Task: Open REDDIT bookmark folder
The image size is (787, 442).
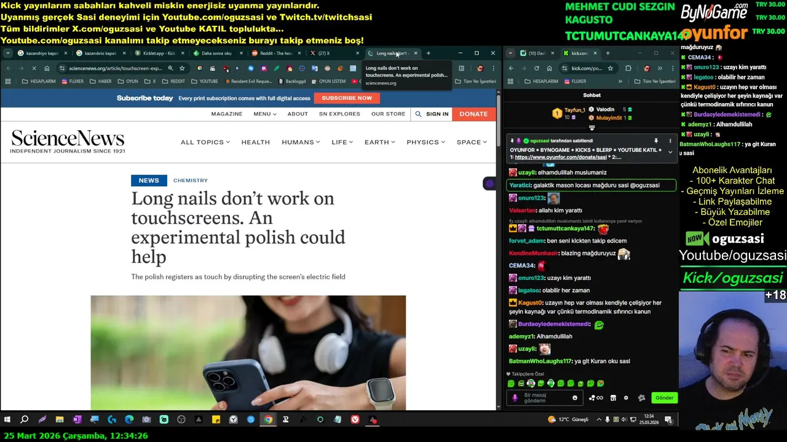Action: [173, 81]
